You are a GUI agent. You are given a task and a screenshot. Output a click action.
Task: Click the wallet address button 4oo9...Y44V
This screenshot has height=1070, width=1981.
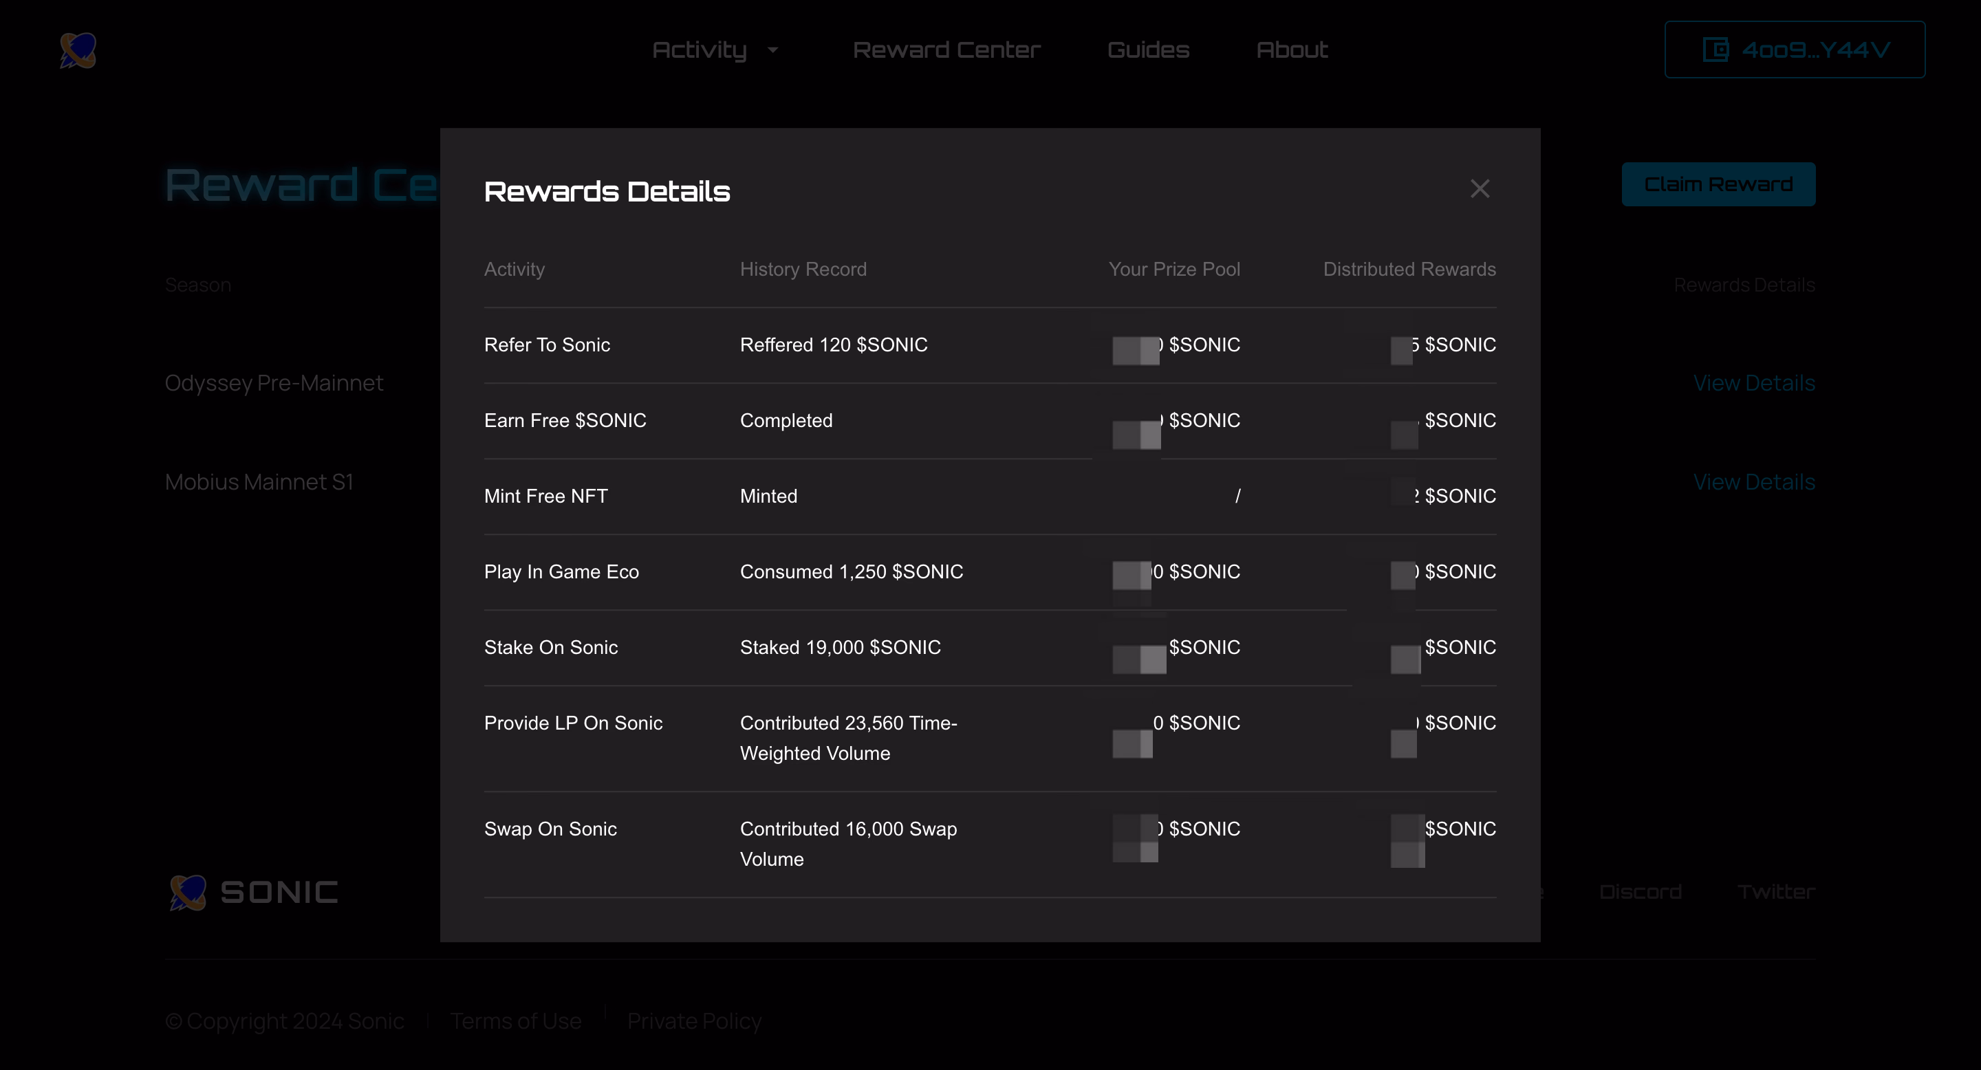pos(1795,50)
